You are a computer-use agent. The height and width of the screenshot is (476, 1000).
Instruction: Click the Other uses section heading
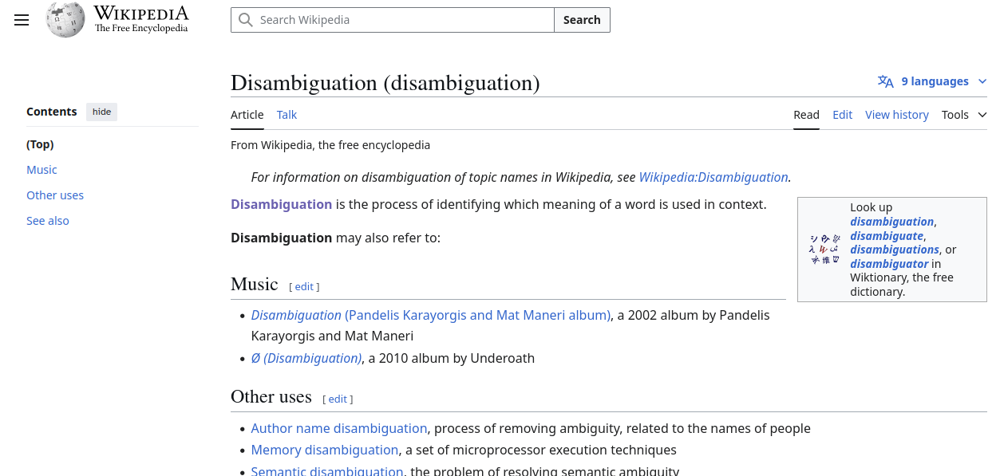[271, 396]
